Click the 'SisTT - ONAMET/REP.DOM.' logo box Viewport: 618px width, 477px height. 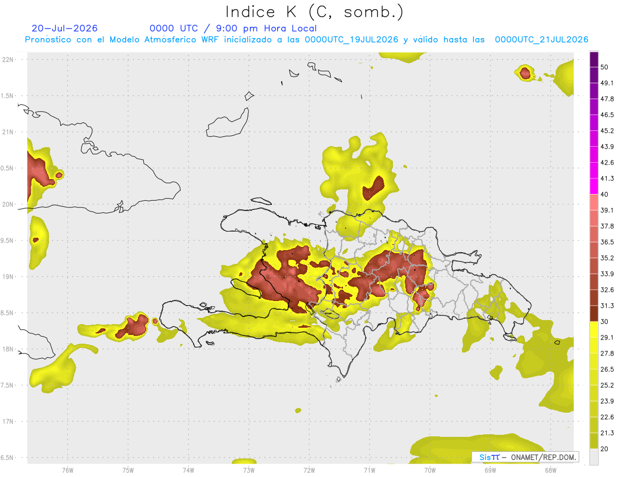(525, 457)
